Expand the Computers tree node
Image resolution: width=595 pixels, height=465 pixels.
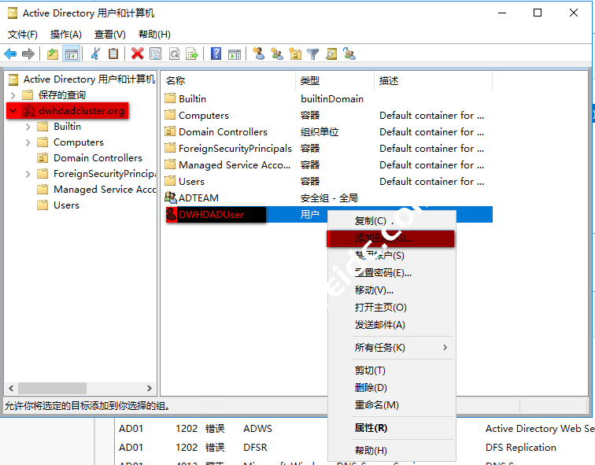click(x=28, y=142)
